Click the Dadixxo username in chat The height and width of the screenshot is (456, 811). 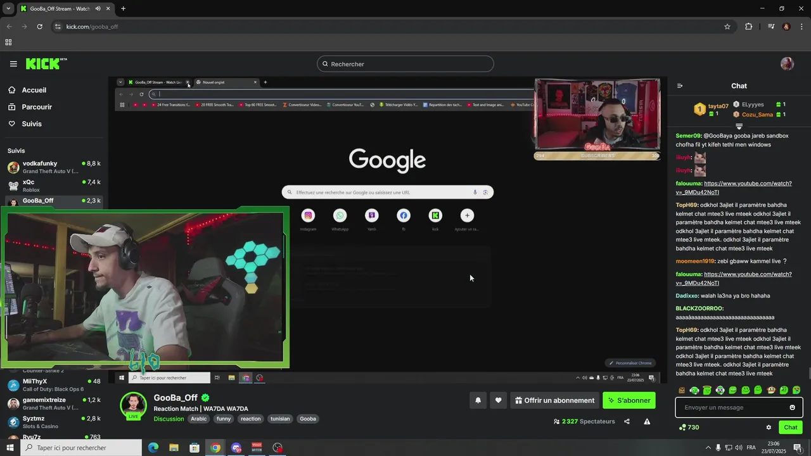687,296
